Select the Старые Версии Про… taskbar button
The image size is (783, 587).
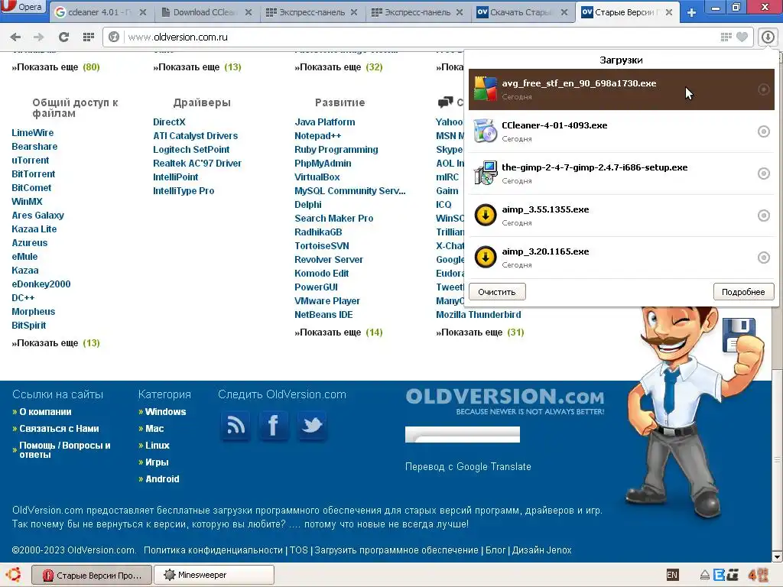(92, 575)
